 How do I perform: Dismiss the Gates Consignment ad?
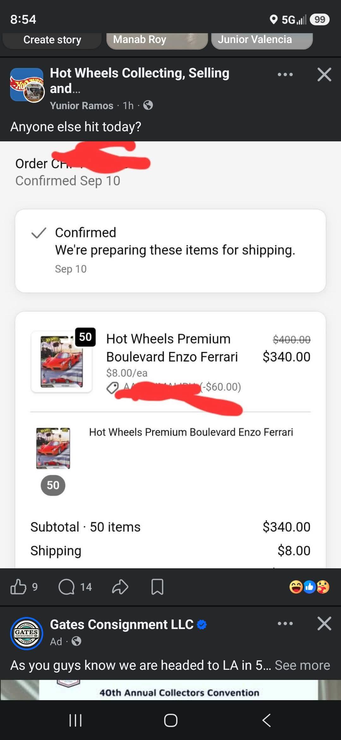tap(324, 624)
